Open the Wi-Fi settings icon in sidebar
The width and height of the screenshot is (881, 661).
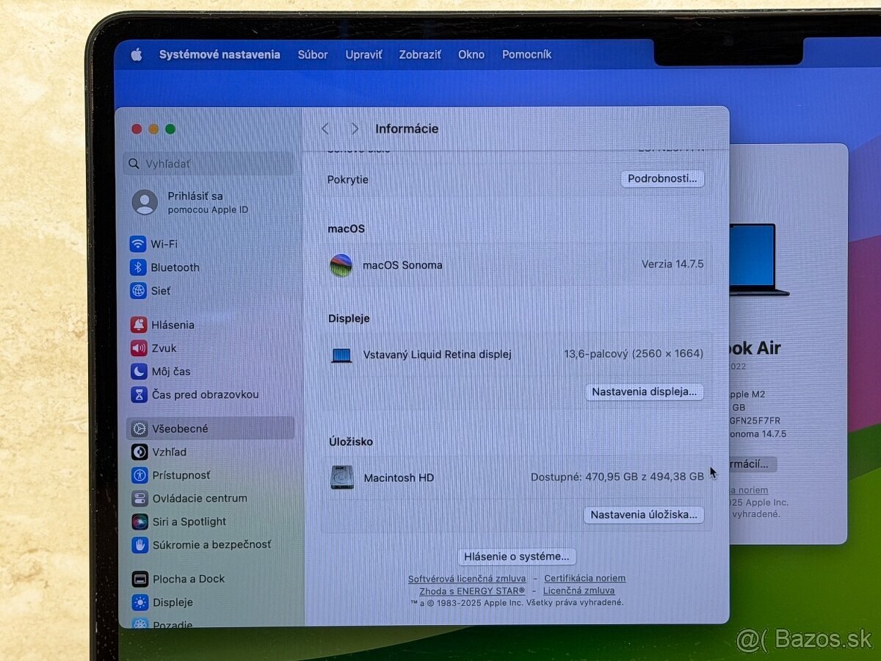click(138, 244)
